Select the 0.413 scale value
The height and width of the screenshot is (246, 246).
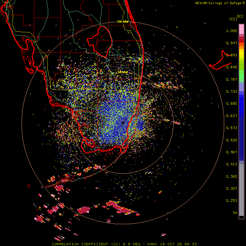(x=232, y=164)
